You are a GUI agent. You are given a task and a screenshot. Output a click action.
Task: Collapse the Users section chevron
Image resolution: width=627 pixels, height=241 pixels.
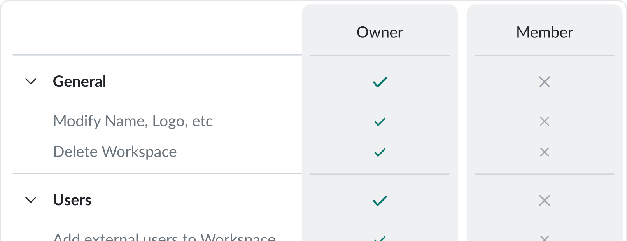[x=31, y=200]
